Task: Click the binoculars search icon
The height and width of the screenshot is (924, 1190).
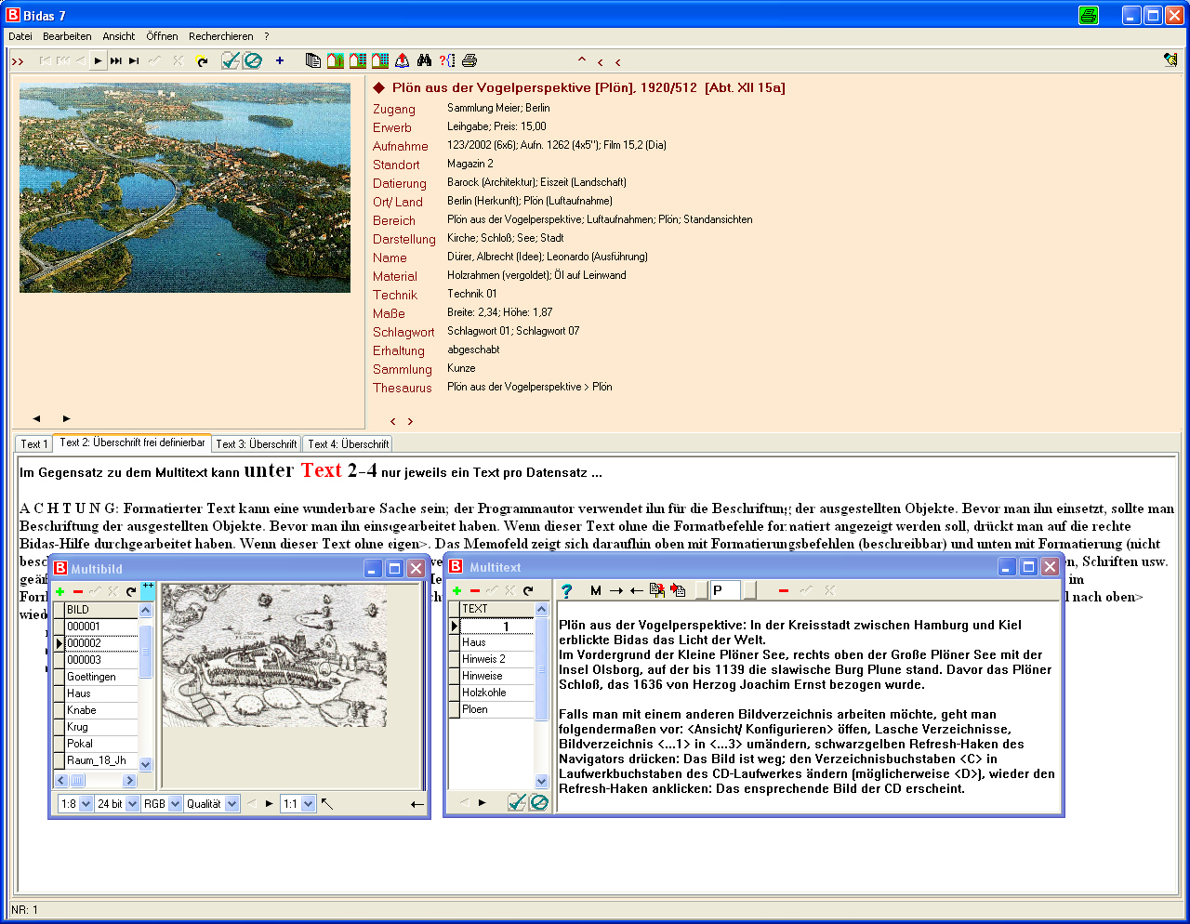Action: [425, 60]
